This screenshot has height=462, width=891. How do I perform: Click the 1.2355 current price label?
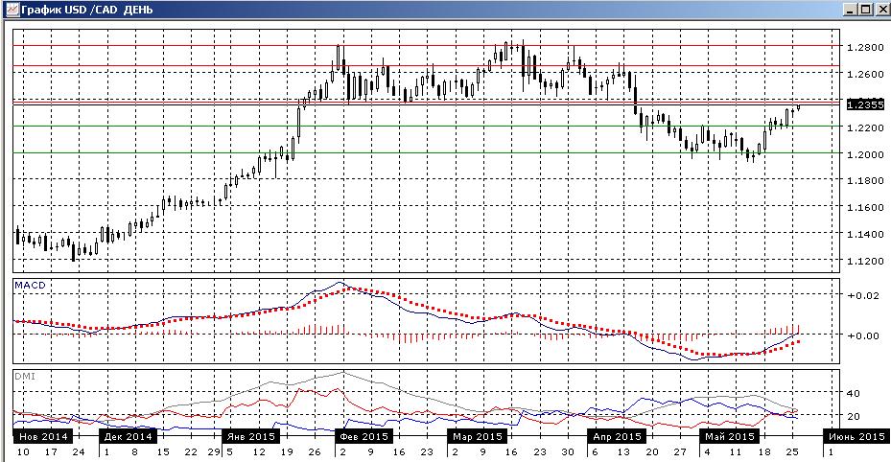pos(865,104)
